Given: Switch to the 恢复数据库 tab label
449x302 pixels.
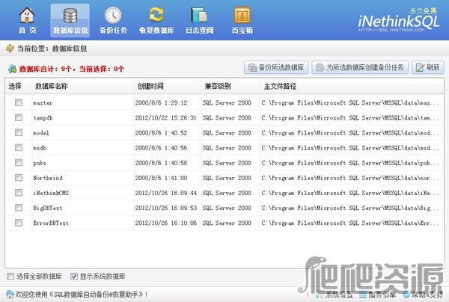Looking at the screenshot, I should tap(156, 31).
